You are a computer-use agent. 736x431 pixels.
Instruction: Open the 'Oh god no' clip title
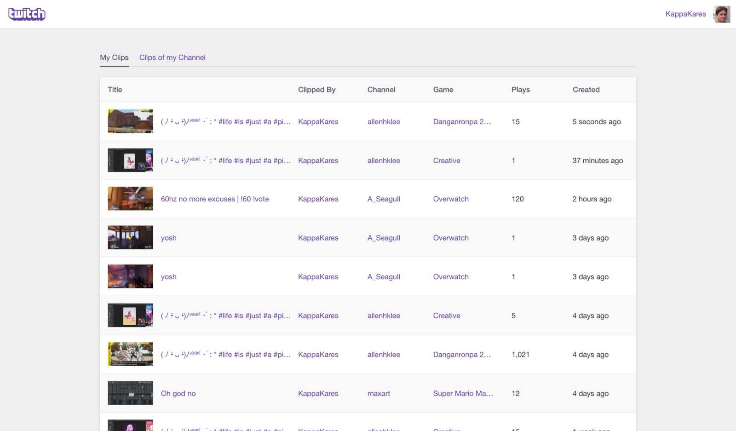(x=178, y=394)
